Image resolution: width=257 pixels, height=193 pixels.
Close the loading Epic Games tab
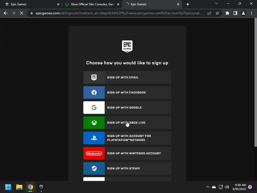pyautogui.click(x=178, y=4)
